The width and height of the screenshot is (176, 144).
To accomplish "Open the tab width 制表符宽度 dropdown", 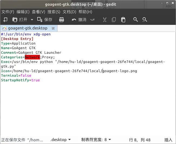I will [x=96, y=140].
